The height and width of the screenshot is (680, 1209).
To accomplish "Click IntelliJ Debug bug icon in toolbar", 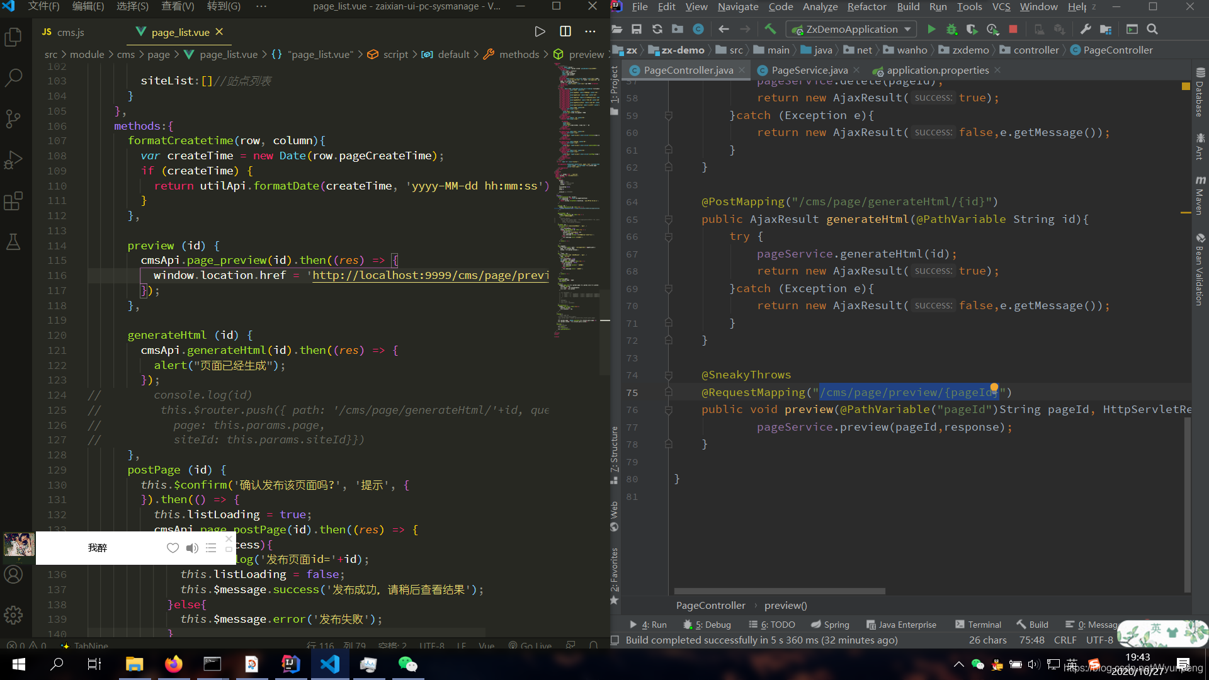I will click(951, 30).
